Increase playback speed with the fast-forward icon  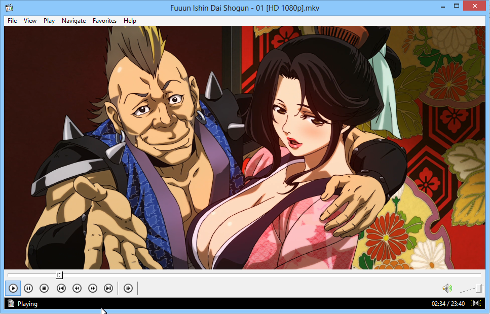[93, 288]
